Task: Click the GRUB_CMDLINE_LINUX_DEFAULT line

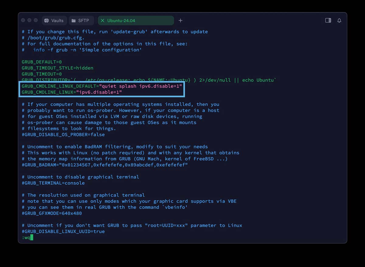Action: click(102, 86)
